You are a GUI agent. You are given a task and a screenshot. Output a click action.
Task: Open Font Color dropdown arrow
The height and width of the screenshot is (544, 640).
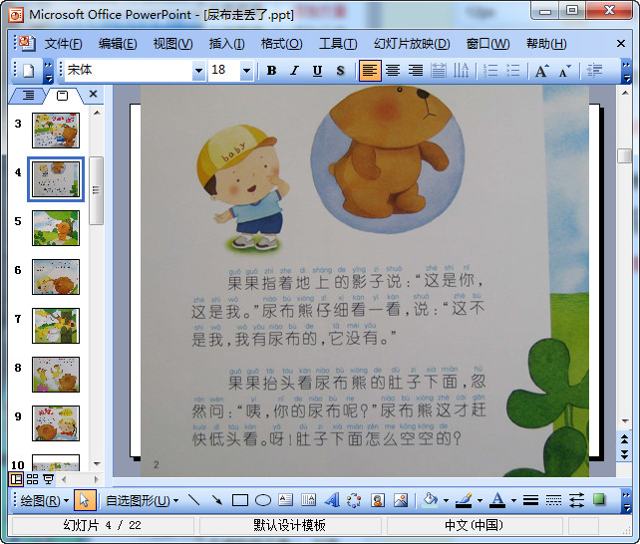(513, 500)
